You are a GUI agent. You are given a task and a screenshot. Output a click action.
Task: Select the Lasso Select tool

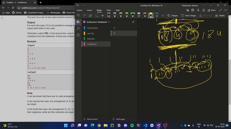(x=90, y=15)
